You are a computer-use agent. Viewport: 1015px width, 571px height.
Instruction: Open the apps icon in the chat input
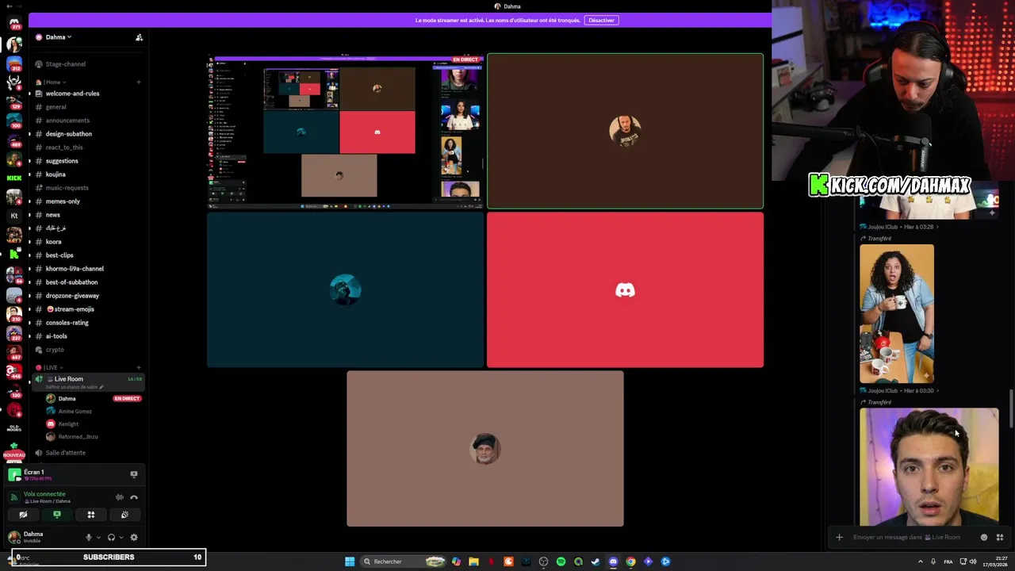click(x=1000, y=537)
